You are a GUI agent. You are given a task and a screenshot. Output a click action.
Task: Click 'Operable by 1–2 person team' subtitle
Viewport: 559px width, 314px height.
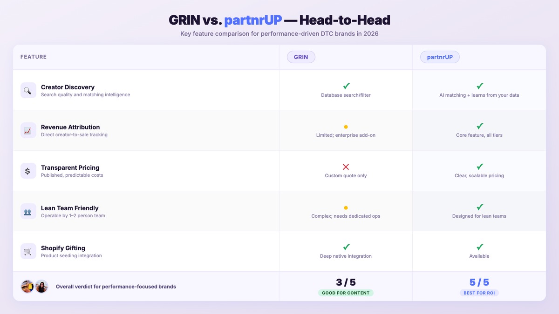coord(73,216)
